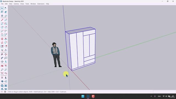The height and width of the screenshot is (99, 176).
Task: Select the Tag tool
Action: click(5, 16)
